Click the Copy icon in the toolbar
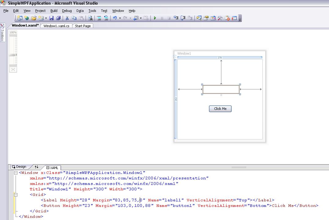The image size is (329, 220). 74,18
